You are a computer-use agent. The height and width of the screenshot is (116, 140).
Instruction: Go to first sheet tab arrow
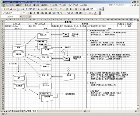click(x=2, y=111)
